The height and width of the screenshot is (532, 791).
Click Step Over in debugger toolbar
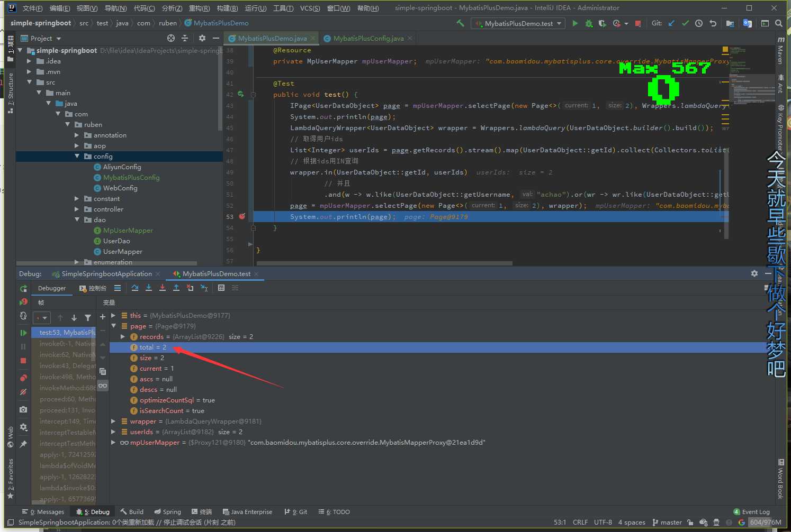click(135, 288)
